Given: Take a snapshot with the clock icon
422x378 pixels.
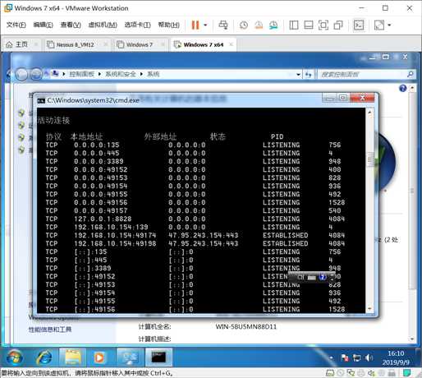Looking at the screenshot, I should [244, 25].
